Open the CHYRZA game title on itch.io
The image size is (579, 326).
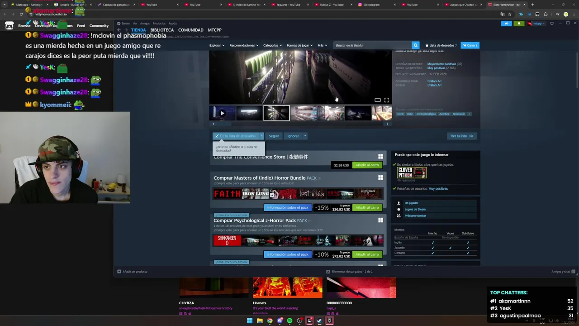tap(186, 303)
